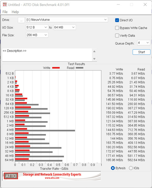The width and height of the screenshot is (152, 188).
Task: Open the www.atto.com banner link
Action: [x=52, y=178]
